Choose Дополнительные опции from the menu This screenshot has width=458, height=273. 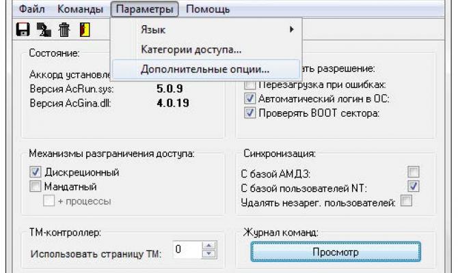[205, 69]
